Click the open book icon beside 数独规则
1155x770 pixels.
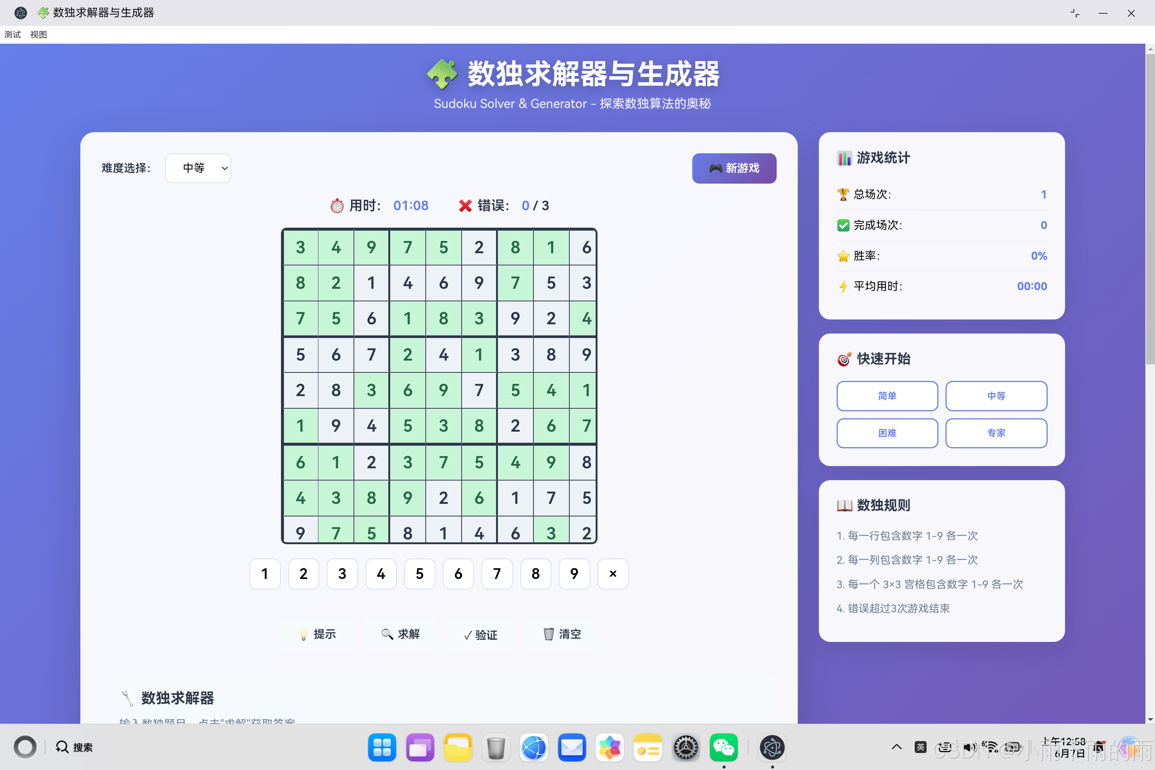(844, 505)
